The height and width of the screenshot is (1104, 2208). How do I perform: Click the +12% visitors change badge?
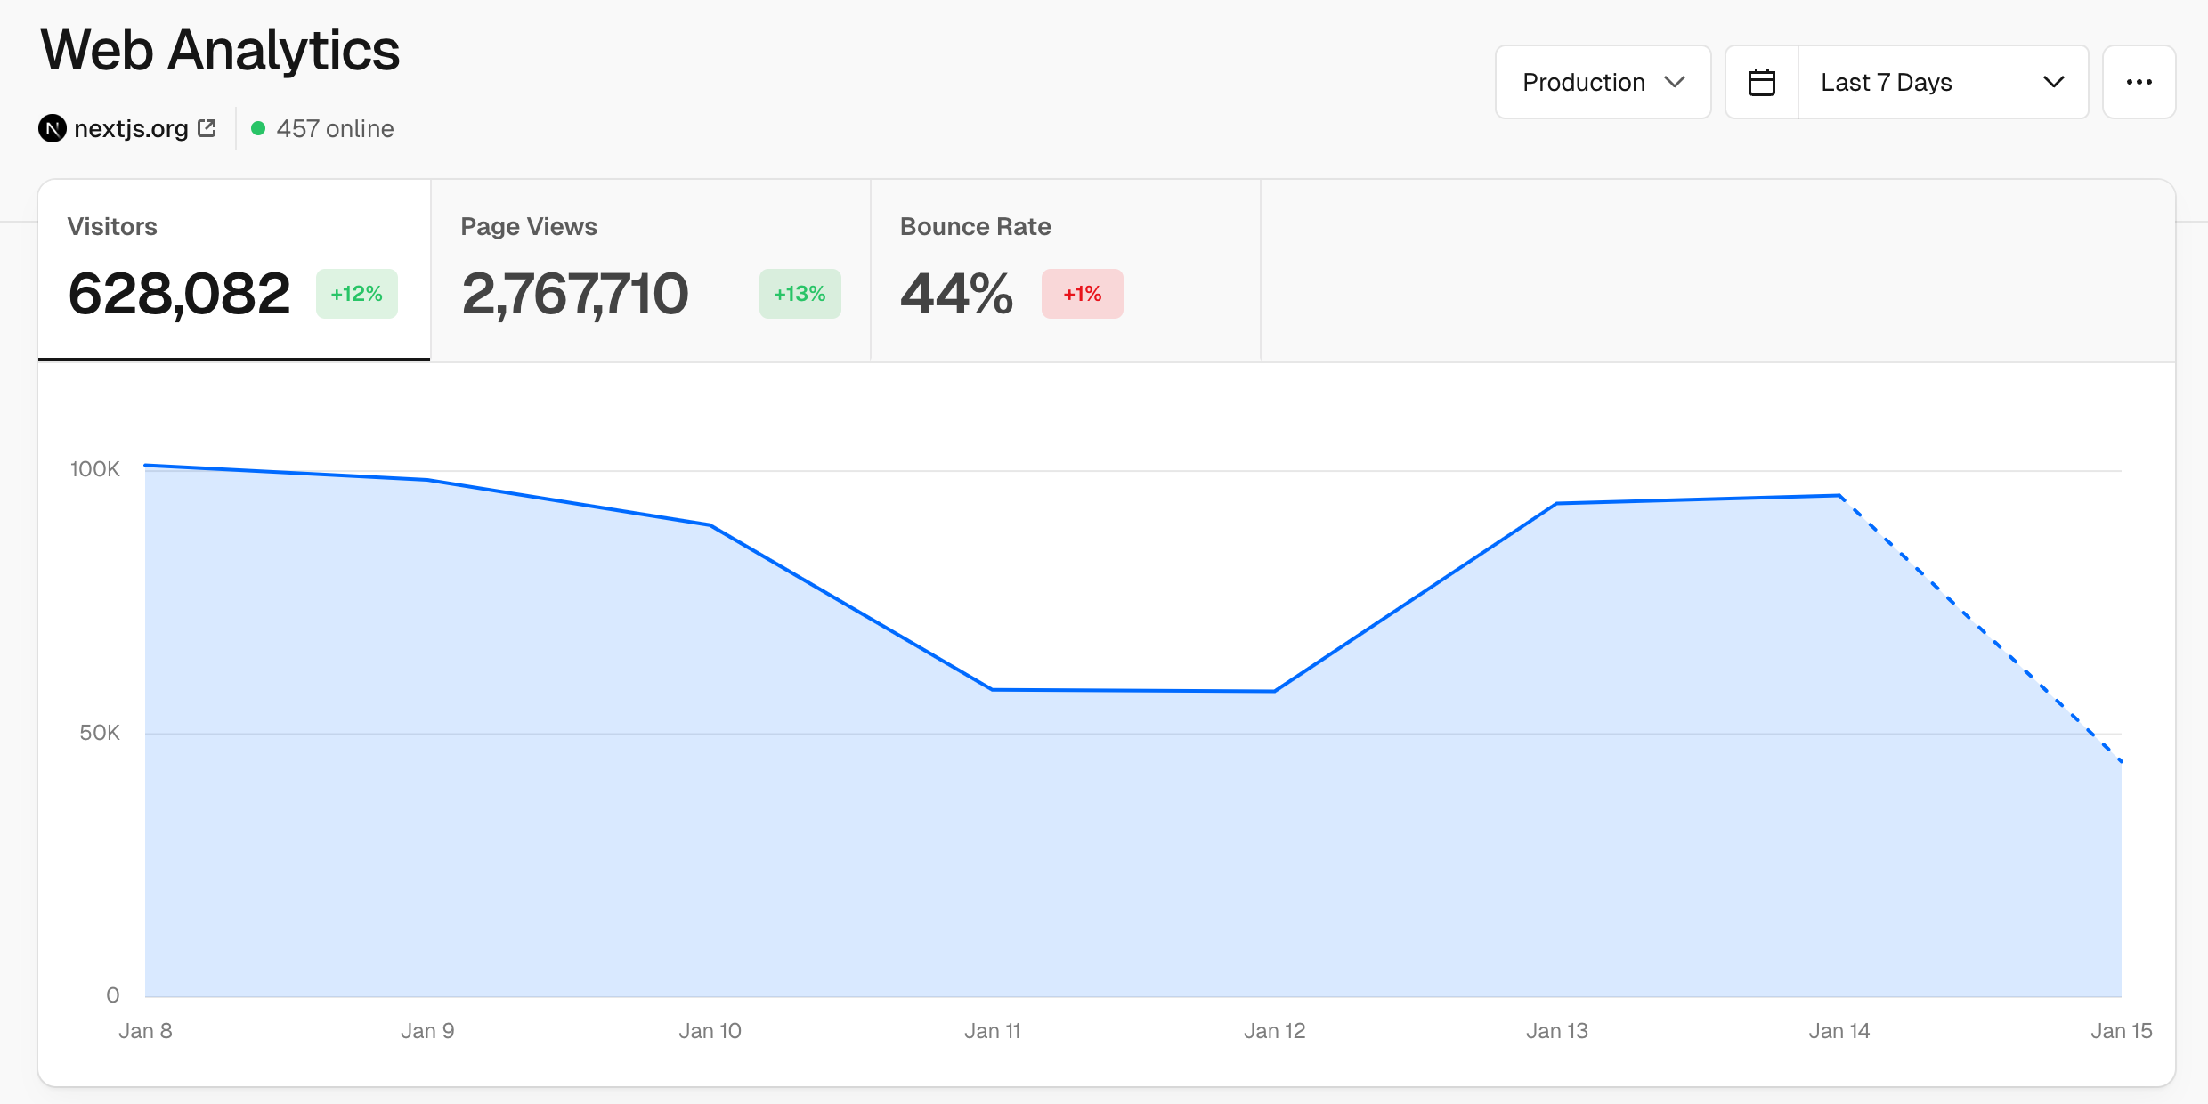356,294
